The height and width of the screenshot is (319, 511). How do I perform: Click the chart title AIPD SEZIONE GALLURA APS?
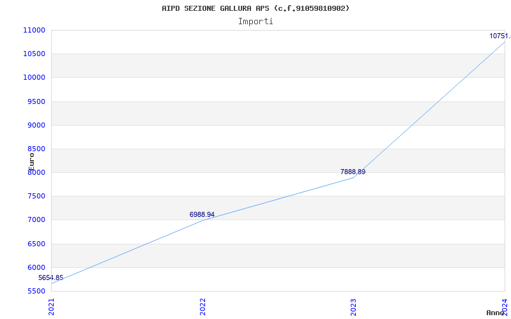click(x=256, y=8)
